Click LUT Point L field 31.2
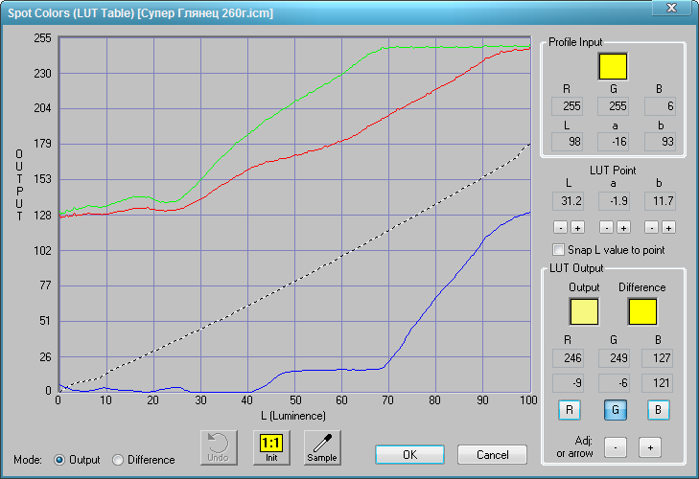The image size is (699, 479). pyautogui.click(x=568, y=201)
